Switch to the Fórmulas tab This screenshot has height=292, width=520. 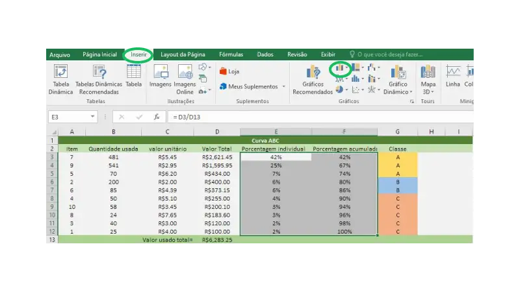(231, 55)
